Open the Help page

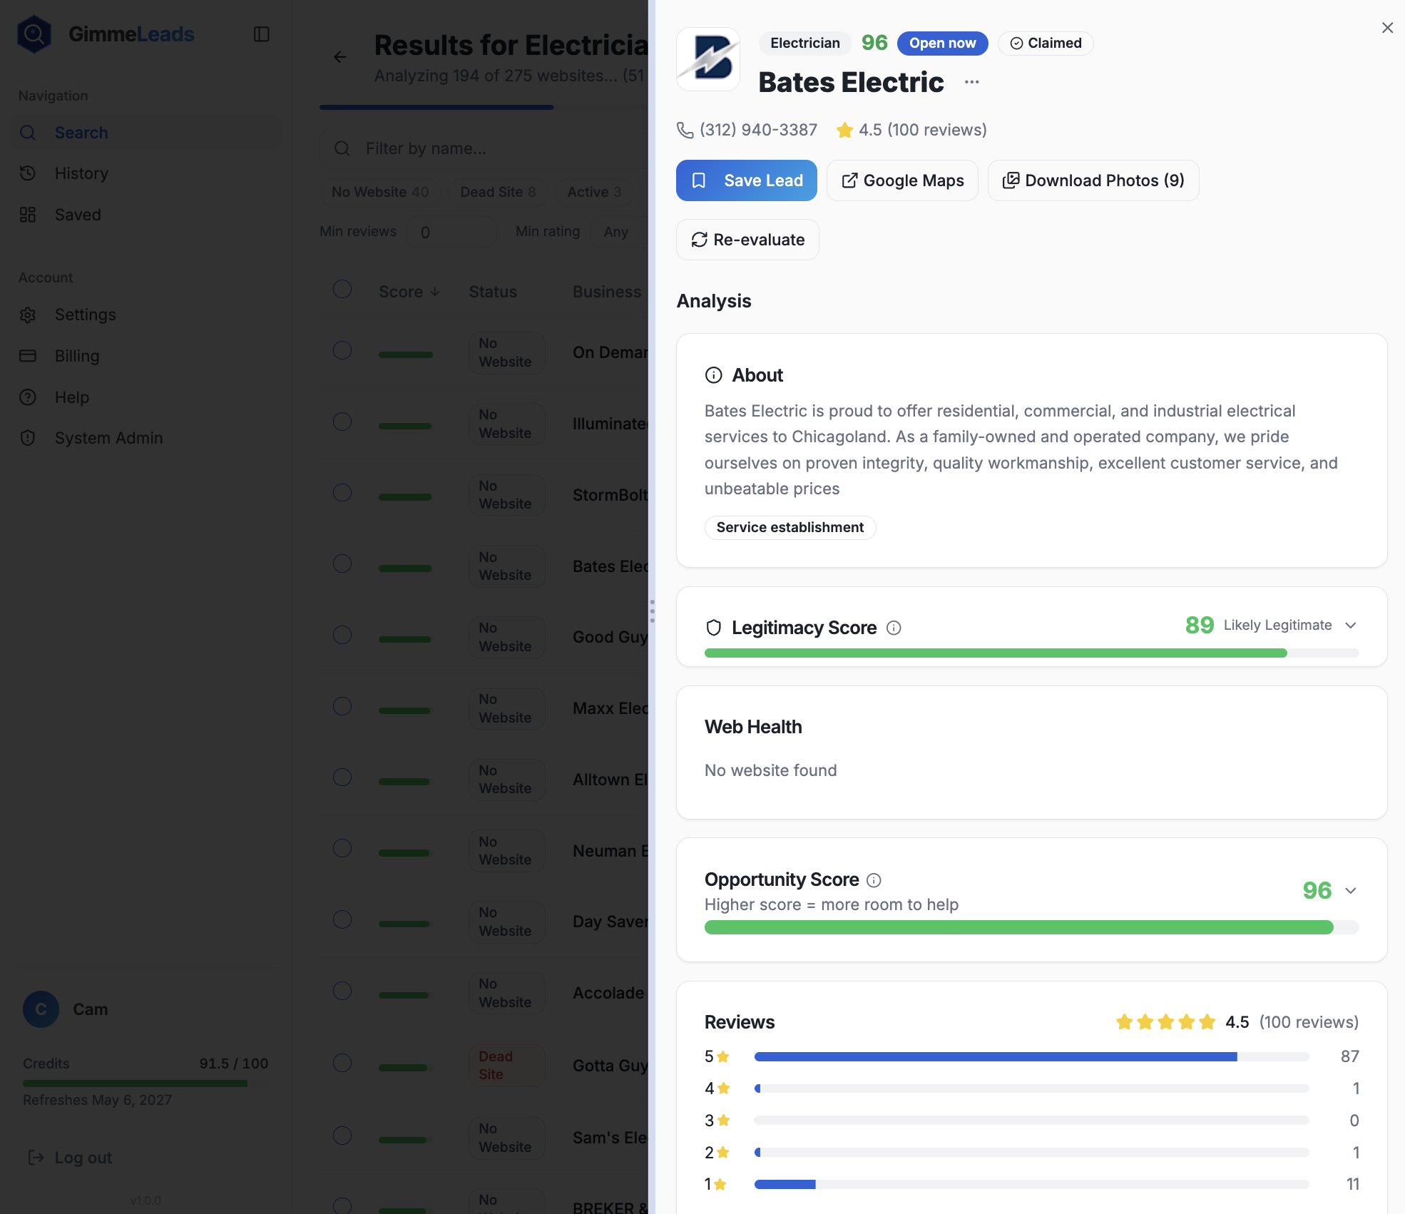tap(146, 397)
